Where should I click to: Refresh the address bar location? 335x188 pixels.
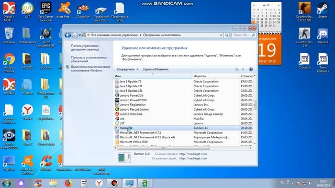227,35
